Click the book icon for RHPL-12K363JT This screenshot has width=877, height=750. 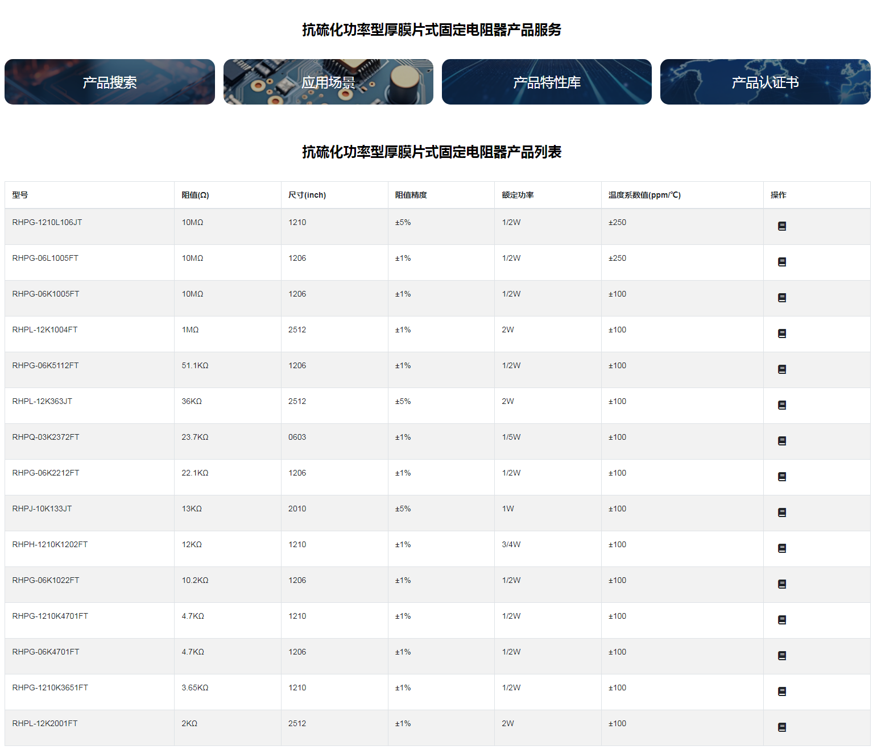[781, 405]
